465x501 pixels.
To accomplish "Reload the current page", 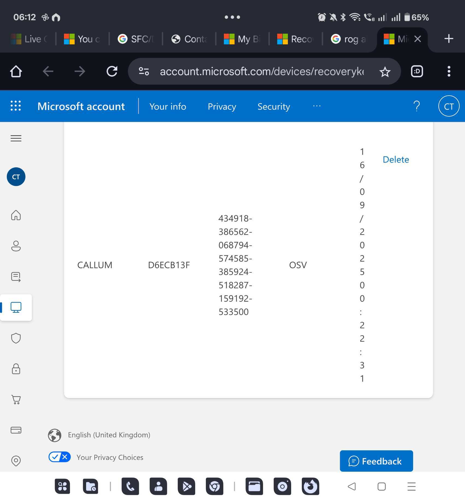I will (112, 71).
